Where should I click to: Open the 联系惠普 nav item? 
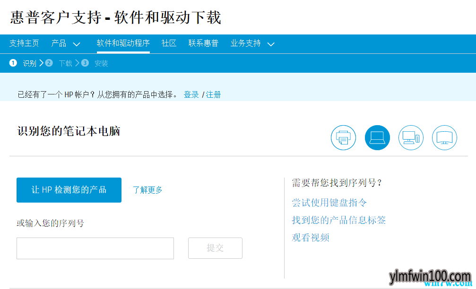point(203,43)
